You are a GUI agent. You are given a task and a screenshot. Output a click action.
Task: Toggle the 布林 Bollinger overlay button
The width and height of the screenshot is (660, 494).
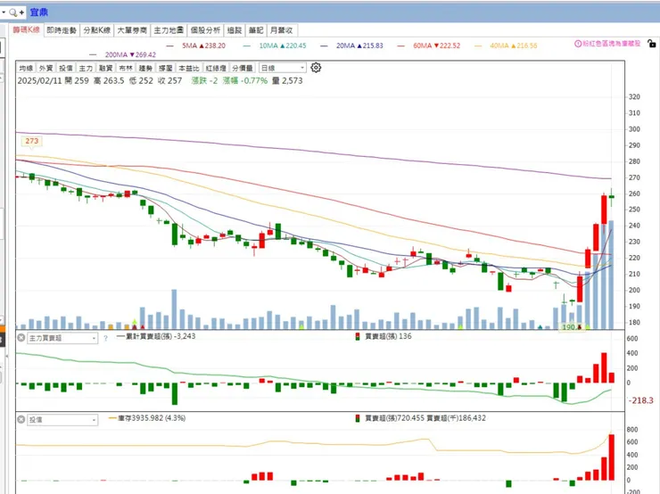[x=126, y=68]
